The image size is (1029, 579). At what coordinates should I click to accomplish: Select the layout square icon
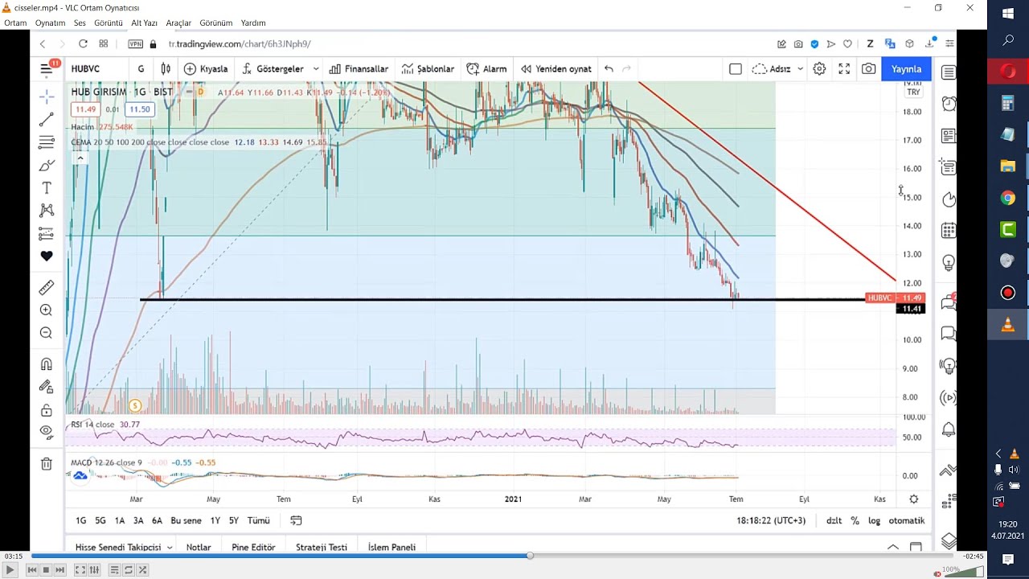pyautogui.click(x=735, y=69)
